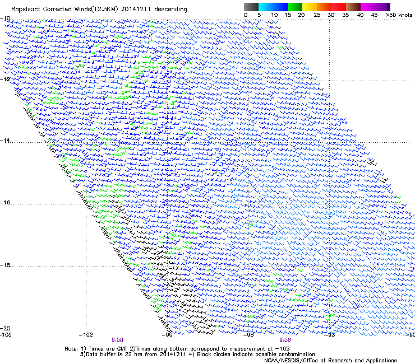Image resolution: width=415 pixels, height=364 pixels.
Task: Click the '-20' latitude axis label
Action: [5, 329]
